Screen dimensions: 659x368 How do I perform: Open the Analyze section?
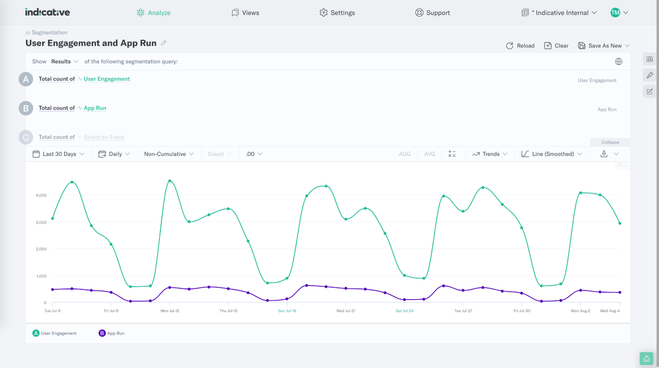click(154, 13)
